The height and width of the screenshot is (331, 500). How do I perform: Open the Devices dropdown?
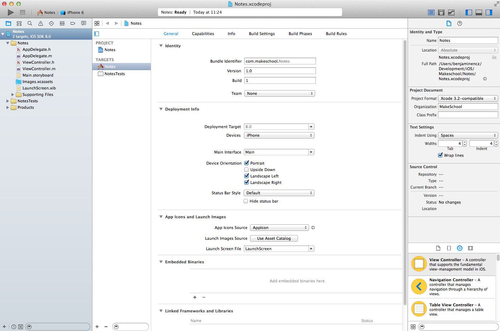[x=279, y=135]
